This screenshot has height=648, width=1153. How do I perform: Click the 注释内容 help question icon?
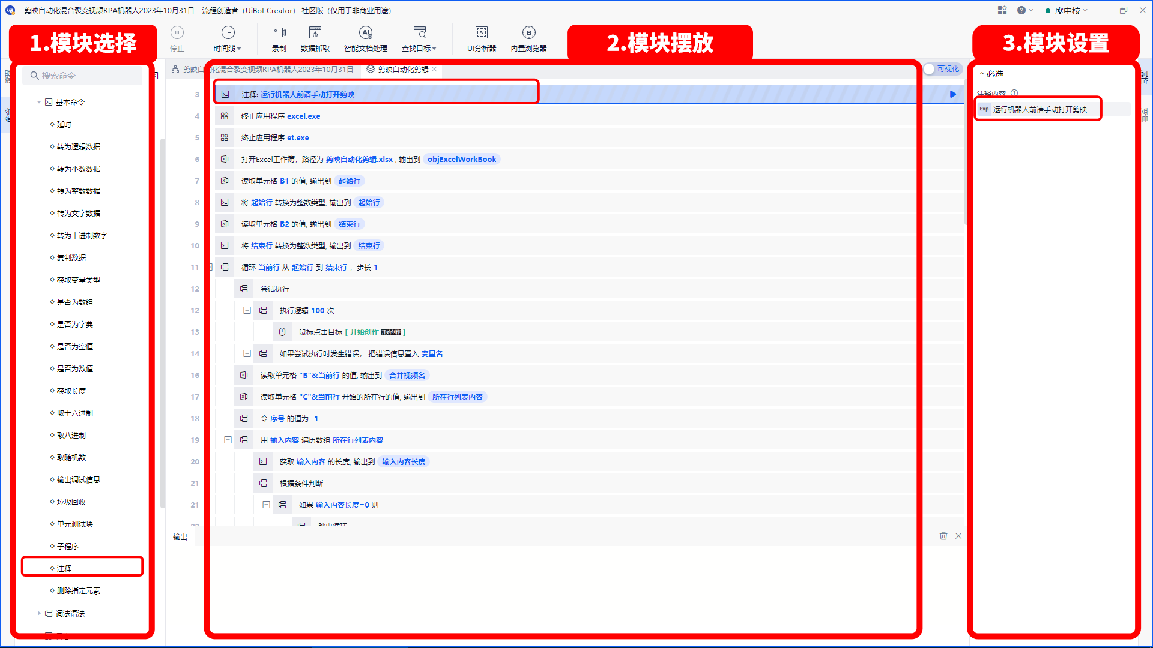click(x=1014, y=93)
